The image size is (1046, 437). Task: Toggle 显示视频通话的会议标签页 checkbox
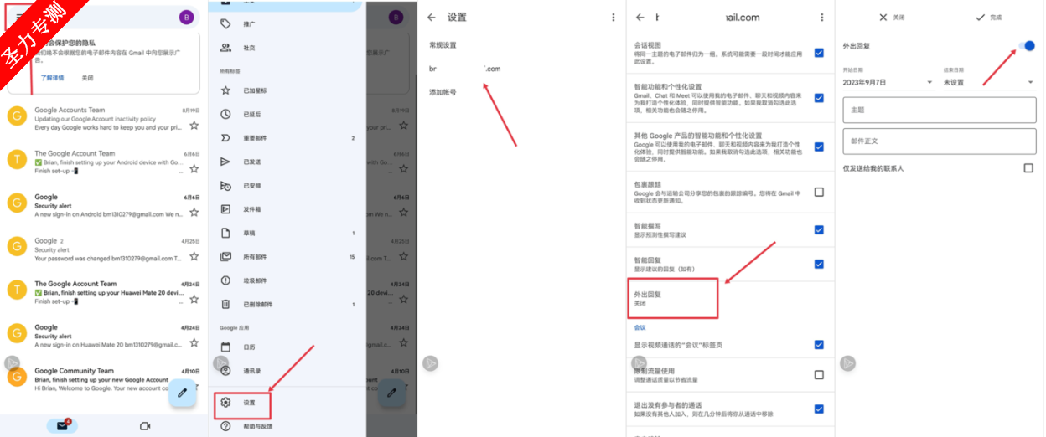pos(819,344)
